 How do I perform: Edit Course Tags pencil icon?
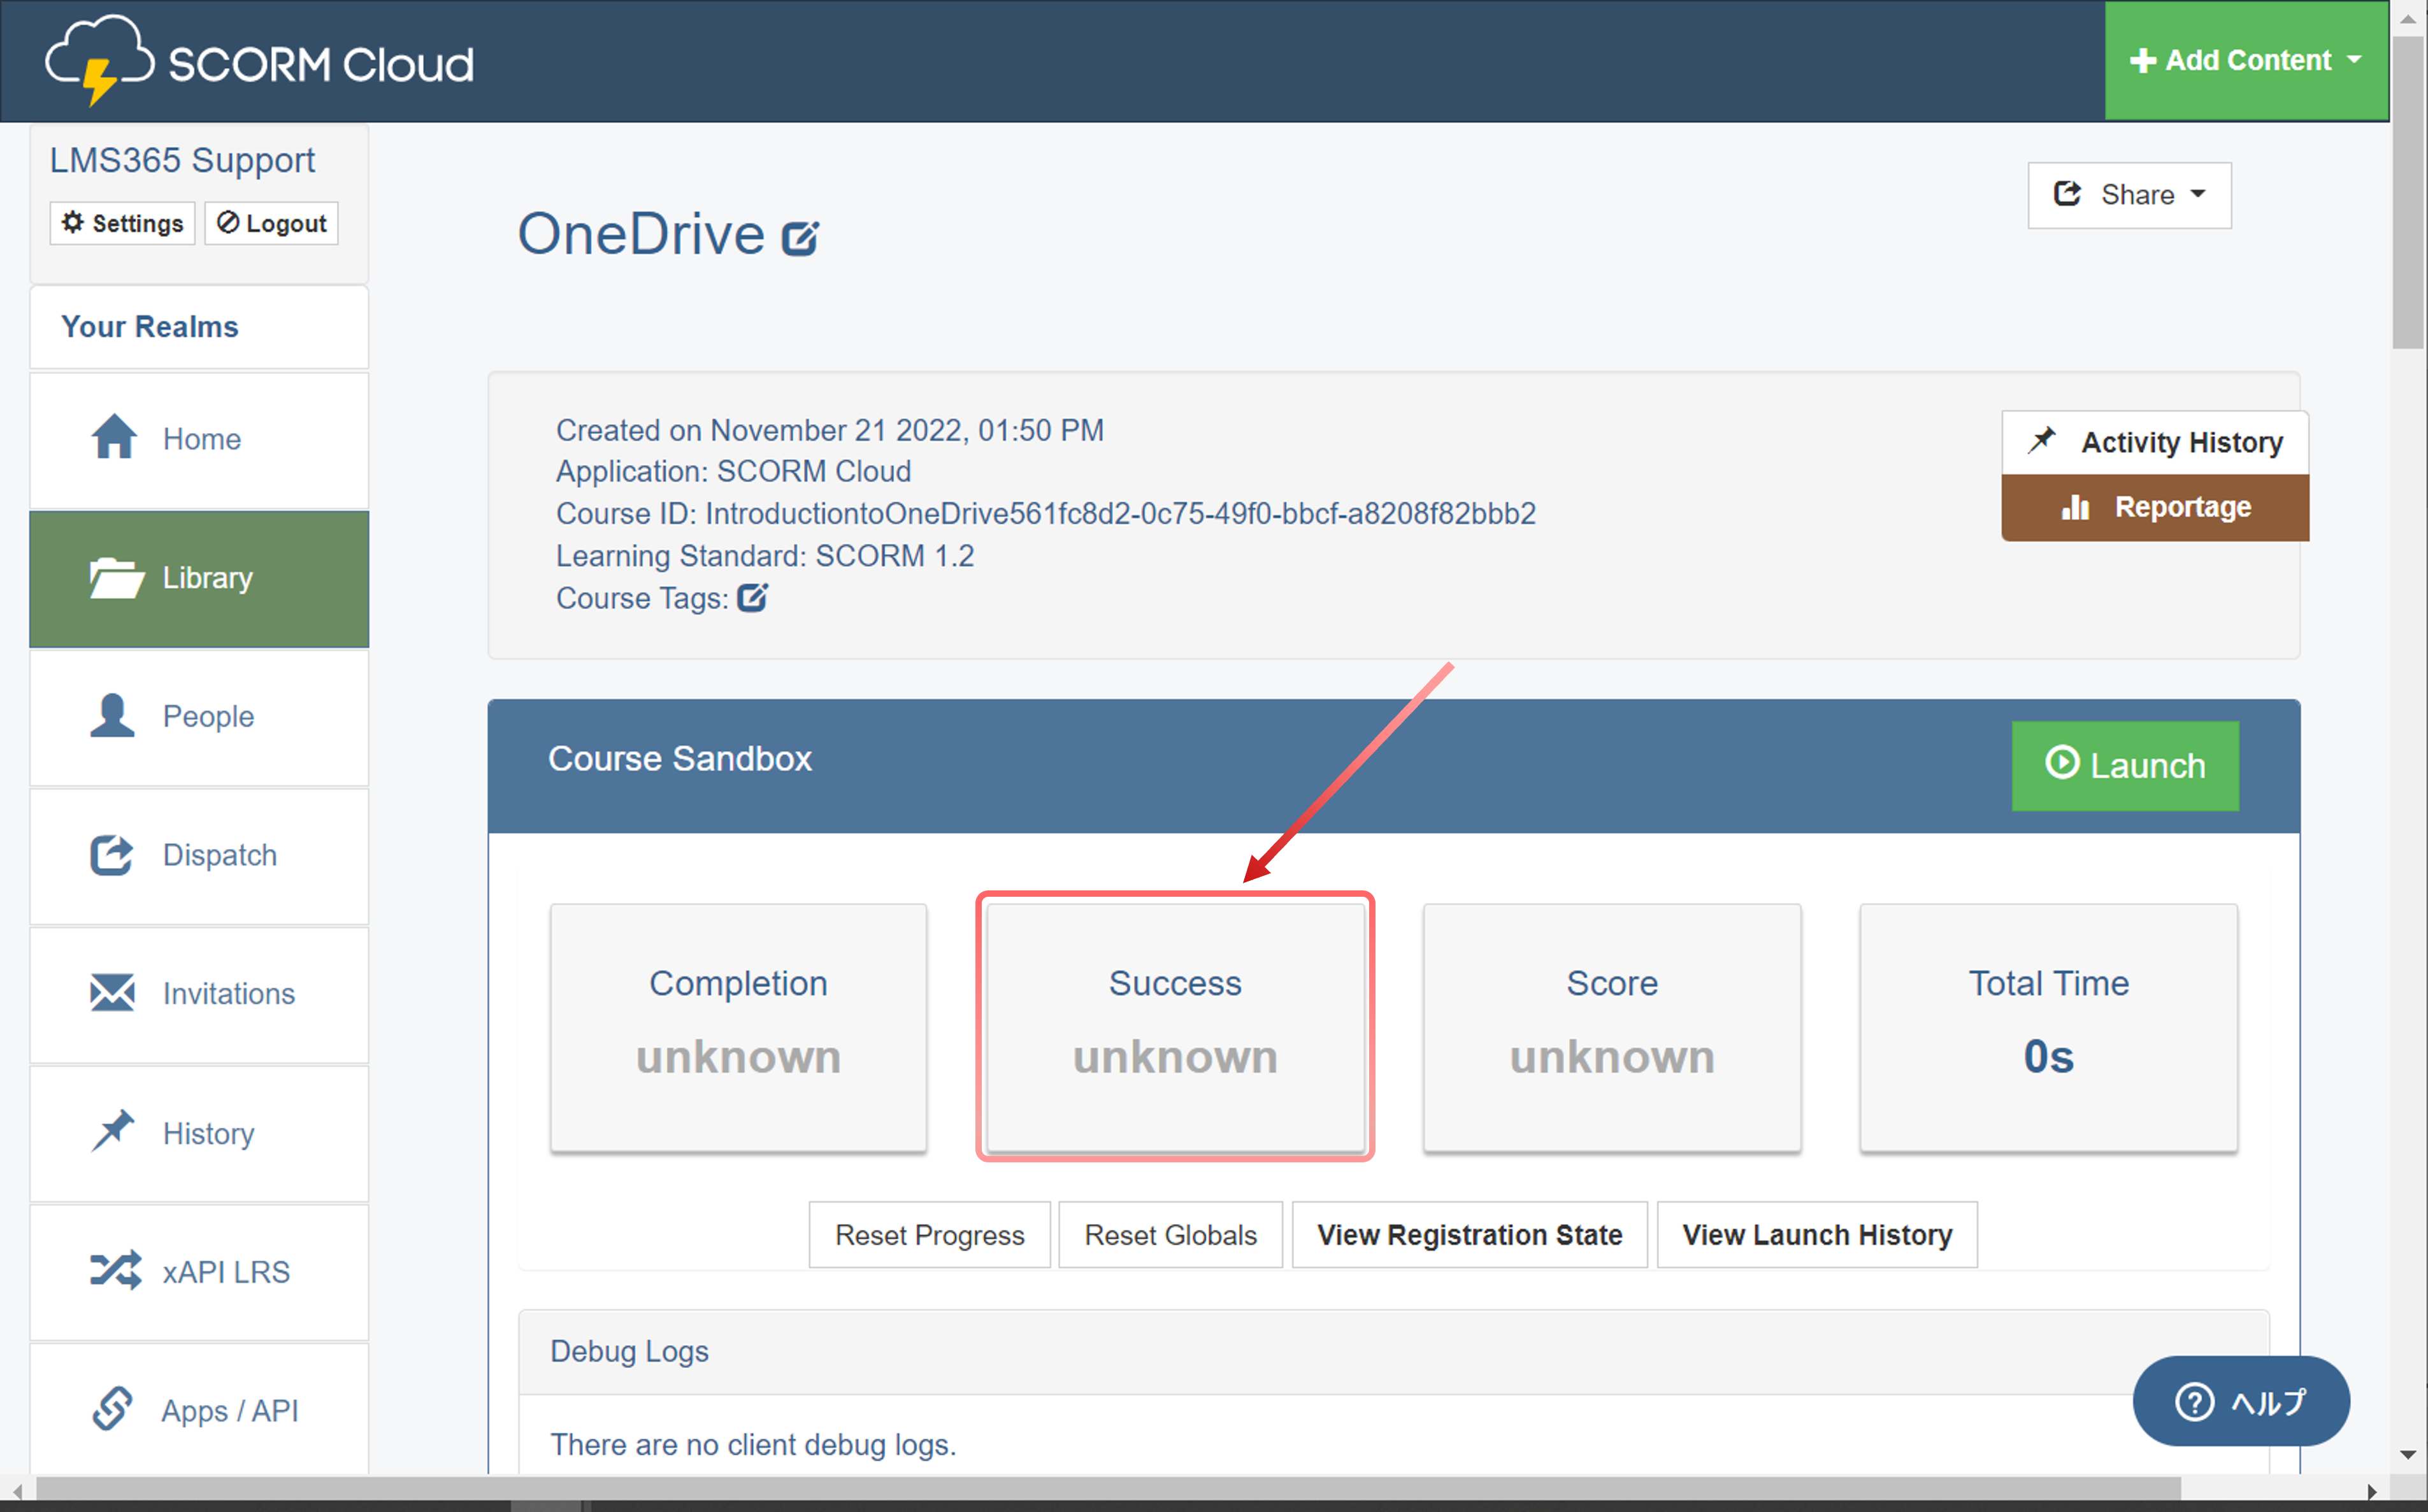tap(752, 597)
